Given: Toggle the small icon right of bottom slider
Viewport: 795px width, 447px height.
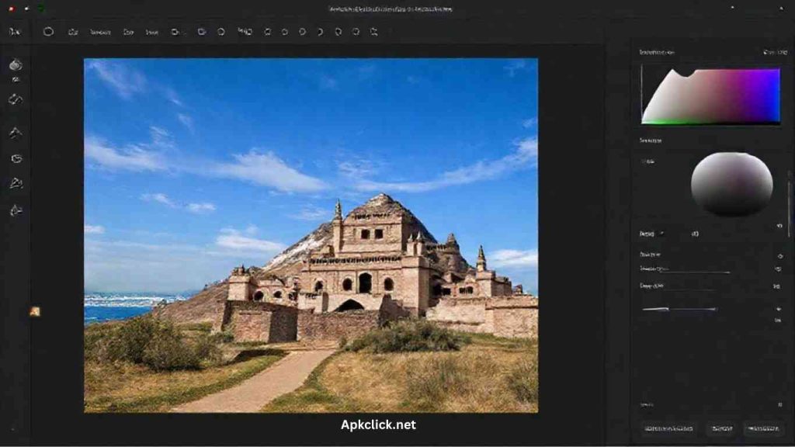Looking at the screenshot, I should coord(778,309).
